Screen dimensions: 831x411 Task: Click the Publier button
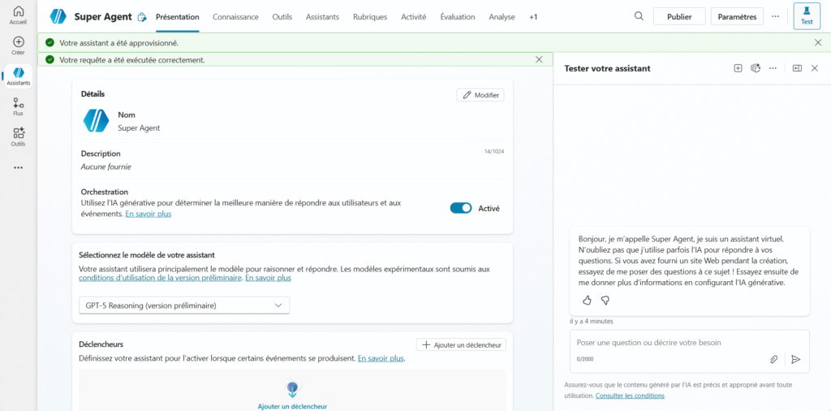pyautogui.click(x=679, y=16)
